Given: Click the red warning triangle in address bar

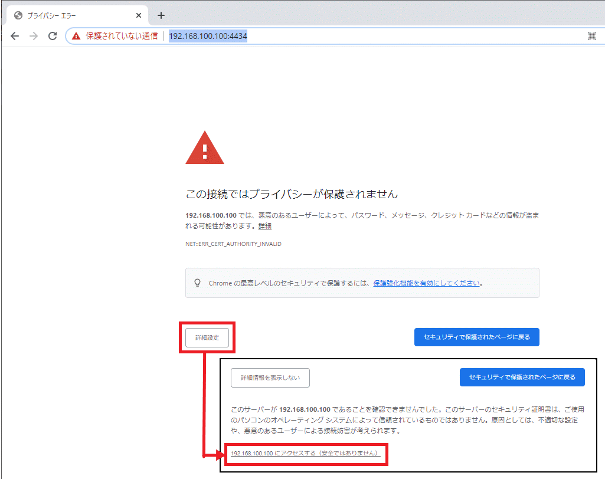Looking at the screenshot, I should tap(76, 36).
